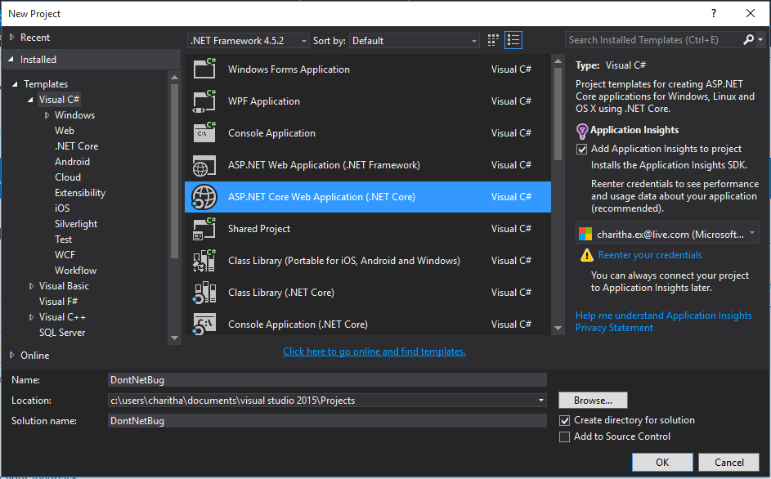Click the ASP.NET Web Application globe icon

tap(204, 165)
